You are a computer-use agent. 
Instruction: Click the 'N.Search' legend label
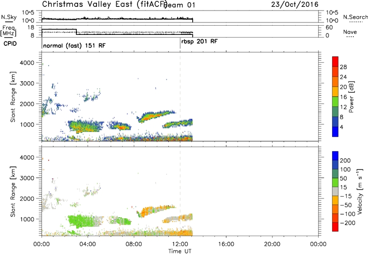355,17
